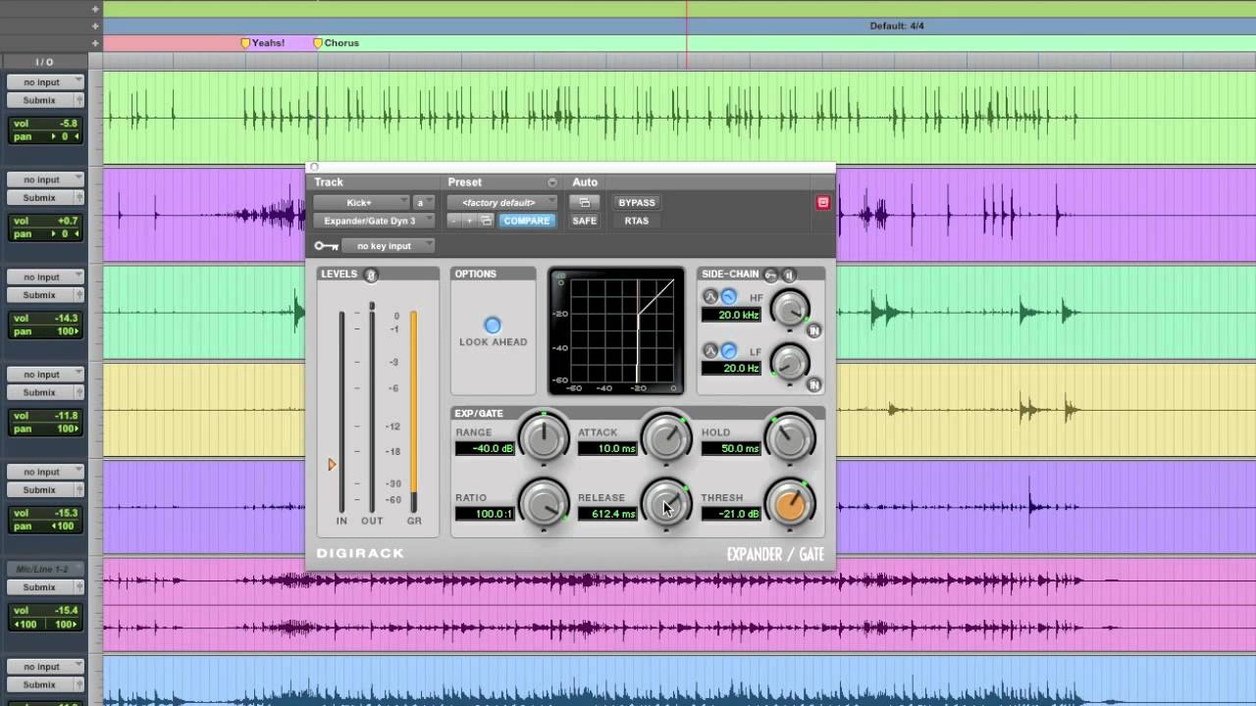Click the HF frequency field 20.0 kHz
Screen dimensions: 1256x706
click(x=731, y=315)
